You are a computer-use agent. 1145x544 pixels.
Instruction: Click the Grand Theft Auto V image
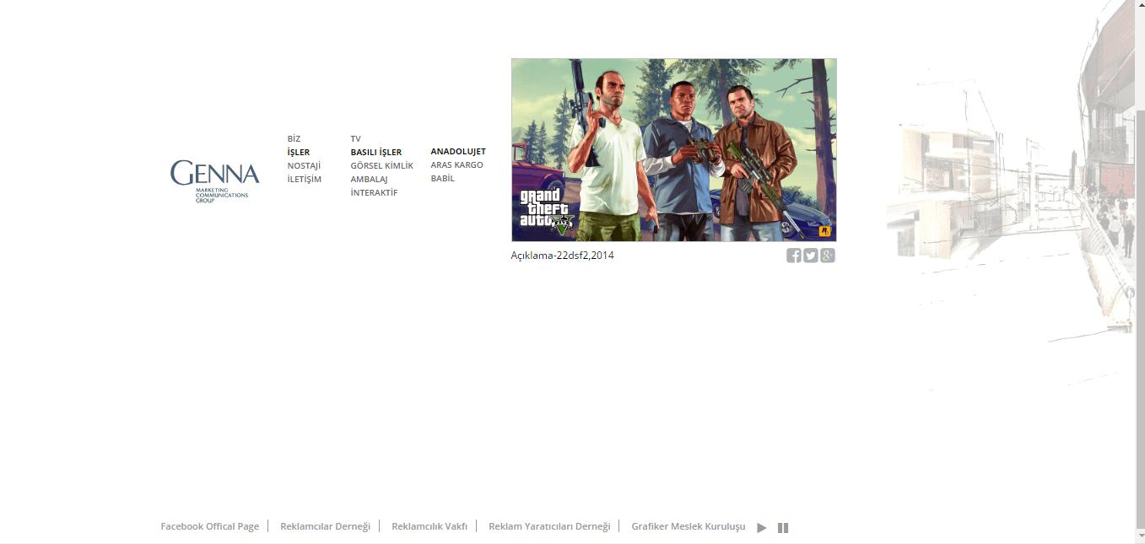coord(673,150)
